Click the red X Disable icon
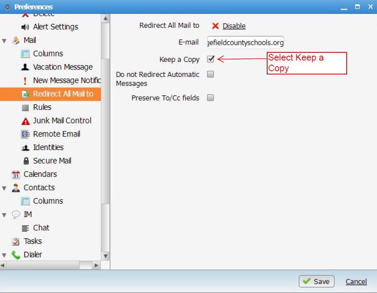Viewport: 377px width, 293px height. (215, 26)
